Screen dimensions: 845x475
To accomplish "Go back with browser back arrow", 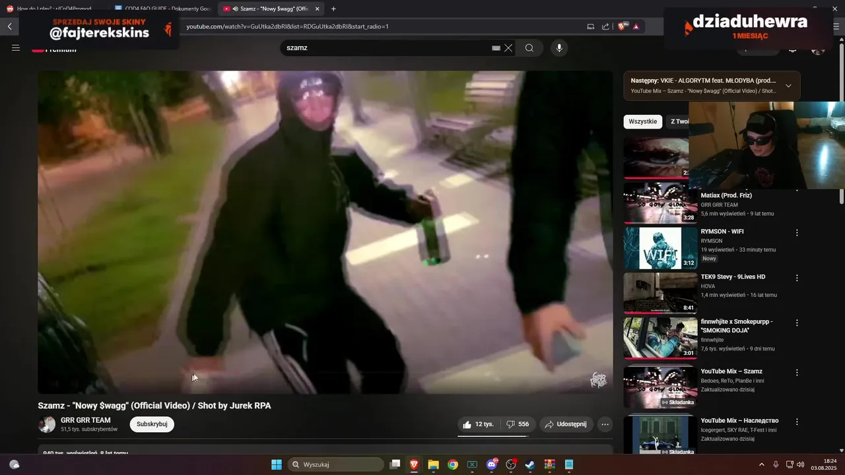I will coord(10,26).
